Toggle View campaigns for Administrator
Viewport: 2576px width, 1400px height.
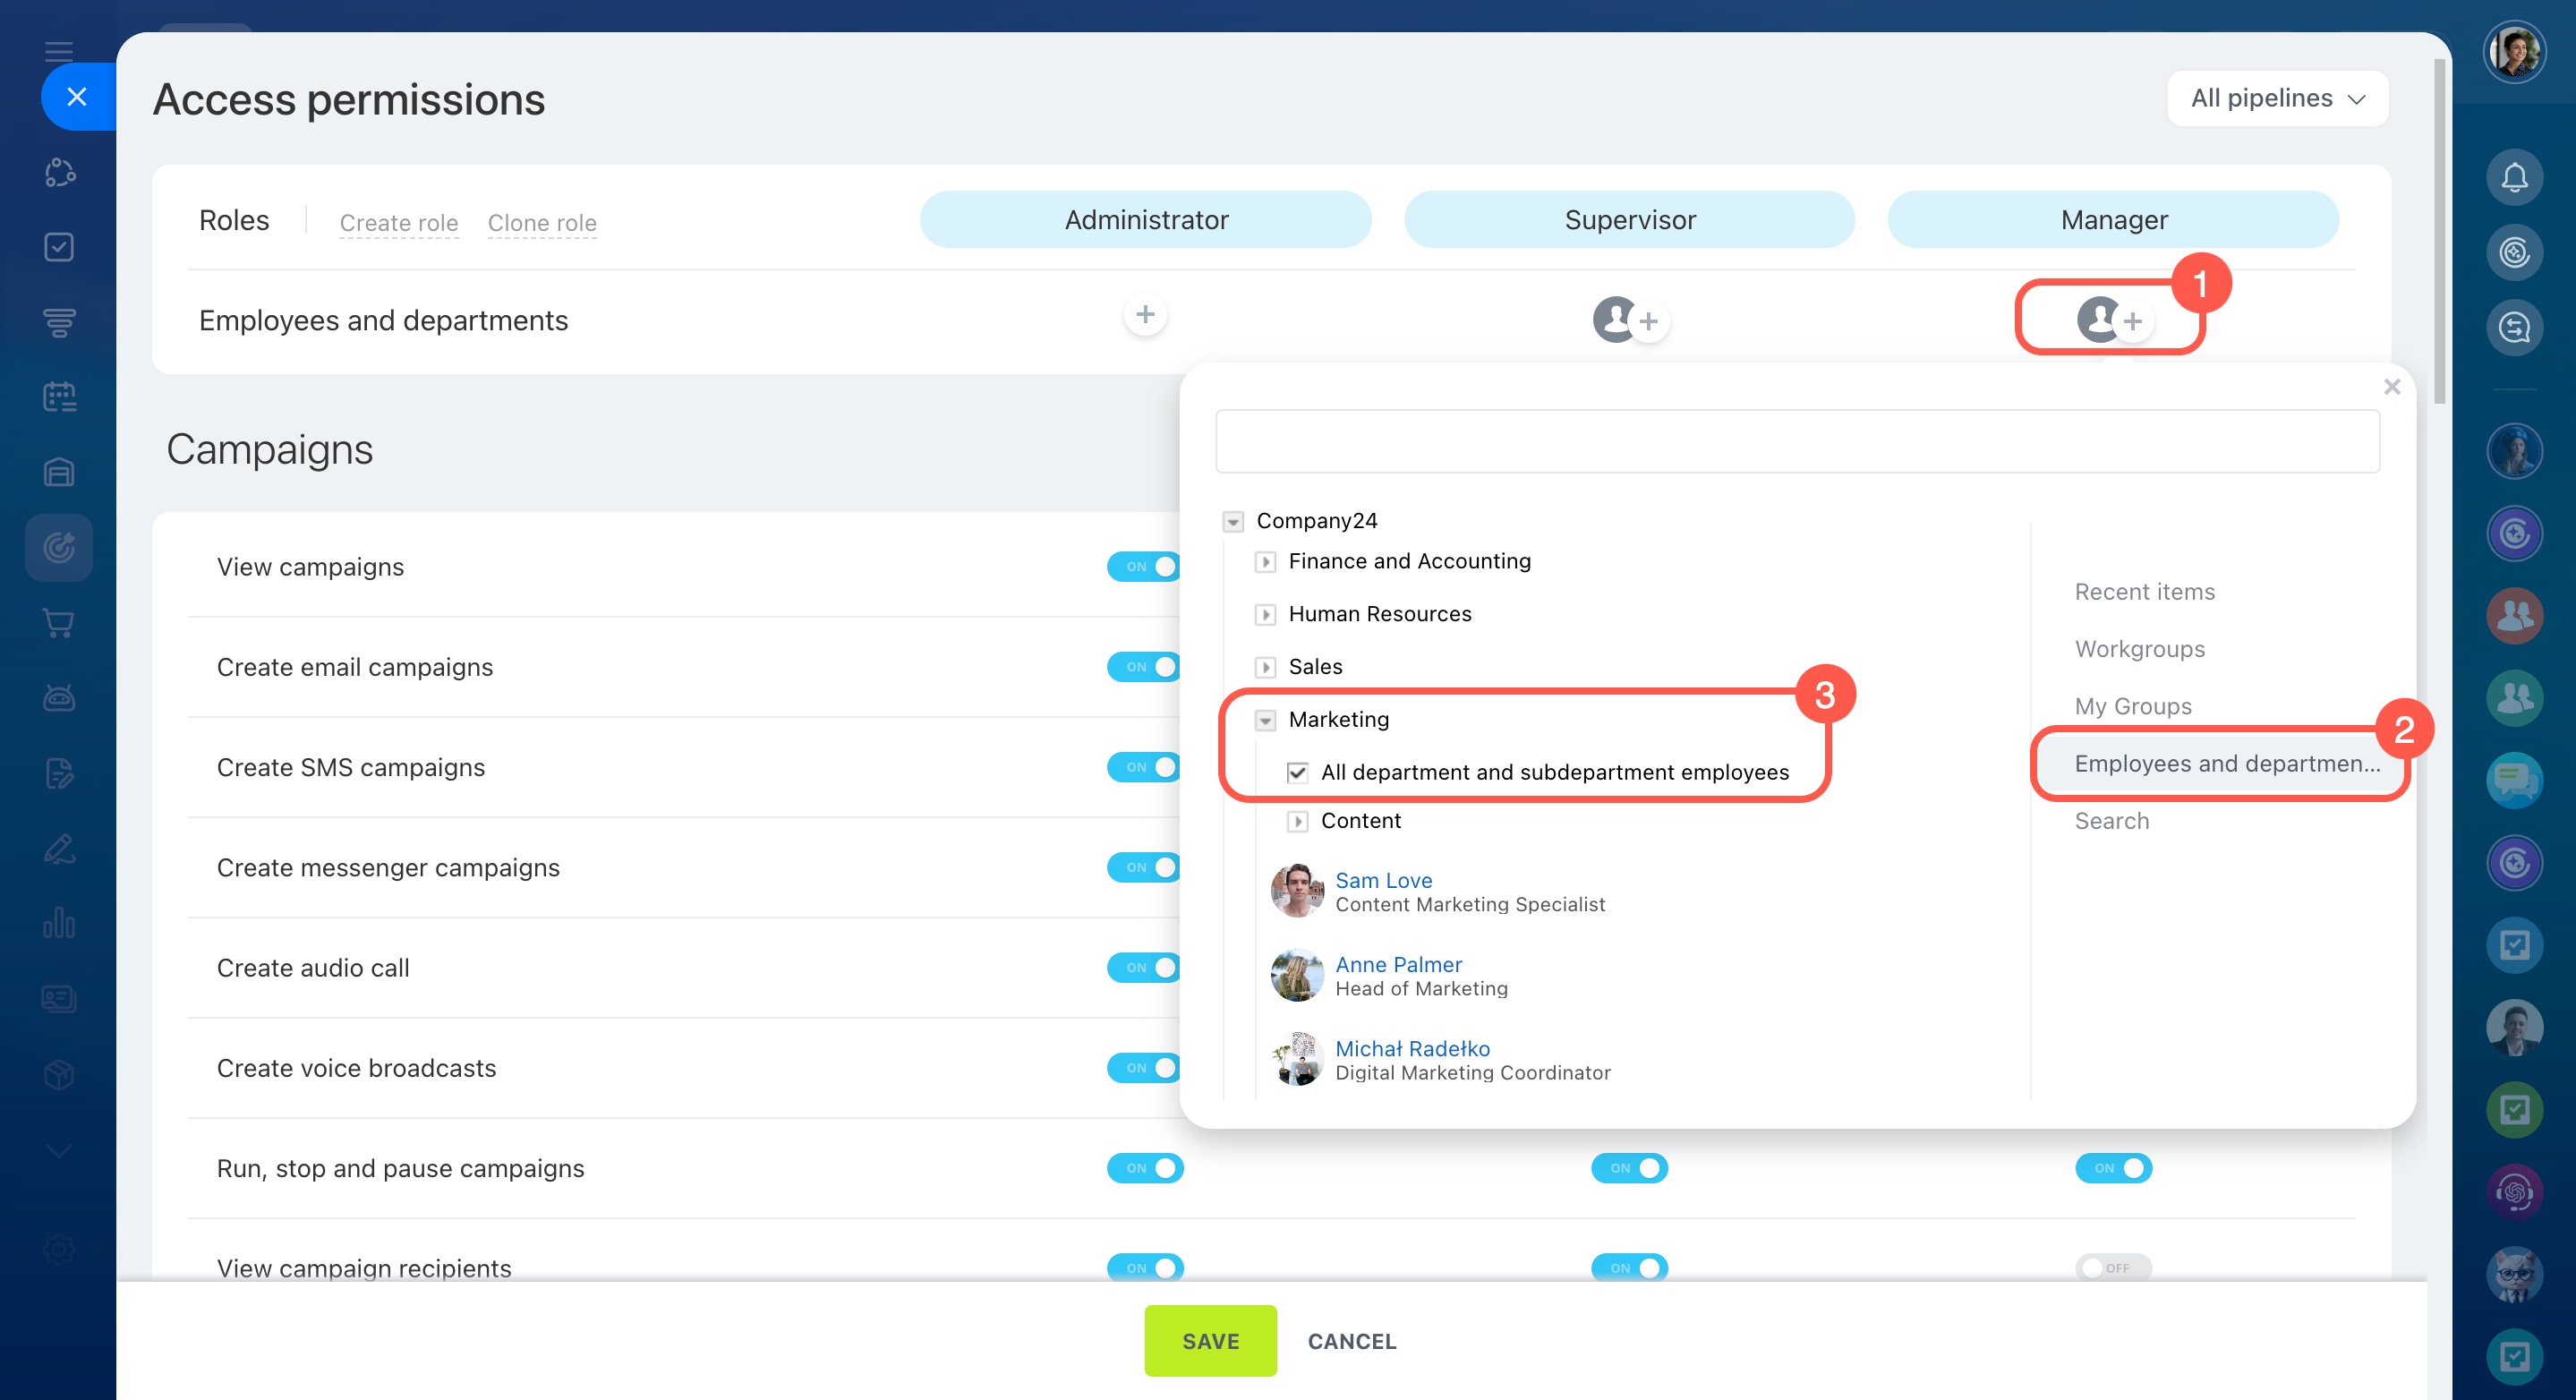pos(1145,567)
